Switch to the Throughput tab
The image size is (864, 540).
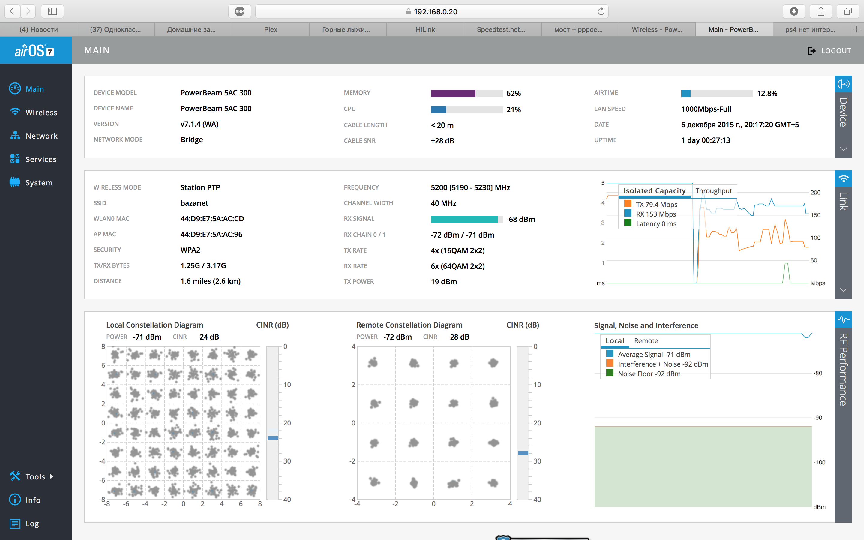(x=714, y=191)
